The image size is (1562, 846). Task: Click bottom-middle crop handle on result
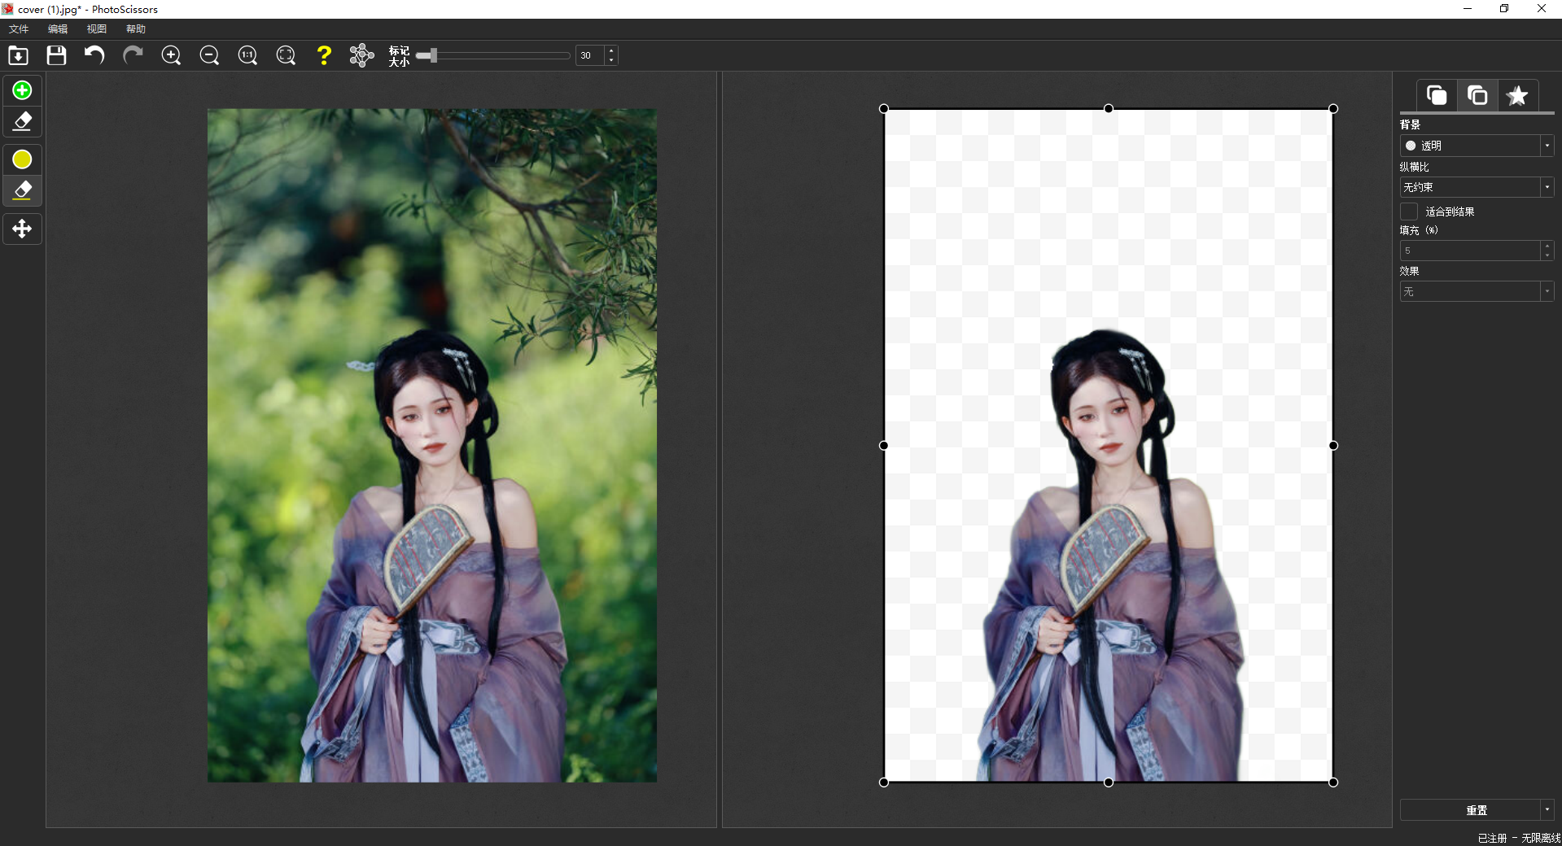click(1109, 783)
